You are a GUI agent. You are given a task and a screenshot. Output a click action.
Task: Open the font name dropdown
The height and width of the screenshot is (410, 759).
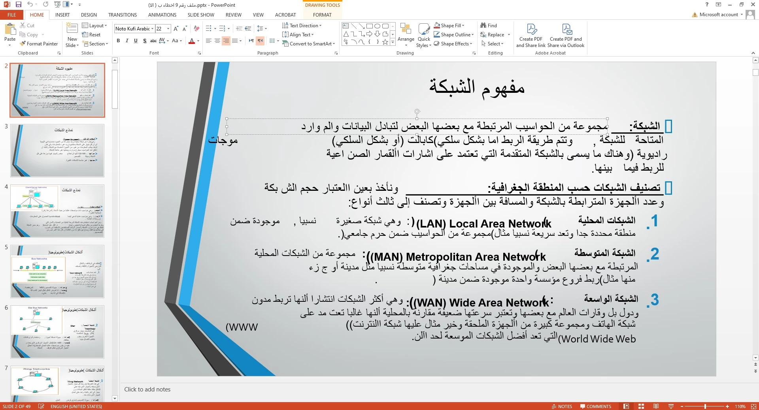(153, 28)
